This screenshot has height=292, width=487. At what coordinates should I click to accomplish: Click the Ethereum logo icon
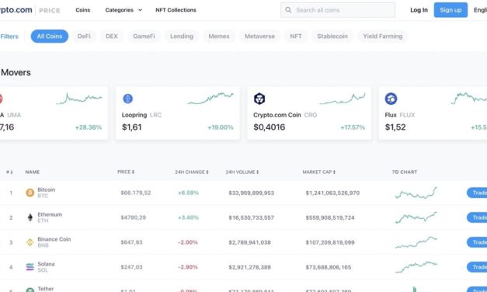click(30, 217)
